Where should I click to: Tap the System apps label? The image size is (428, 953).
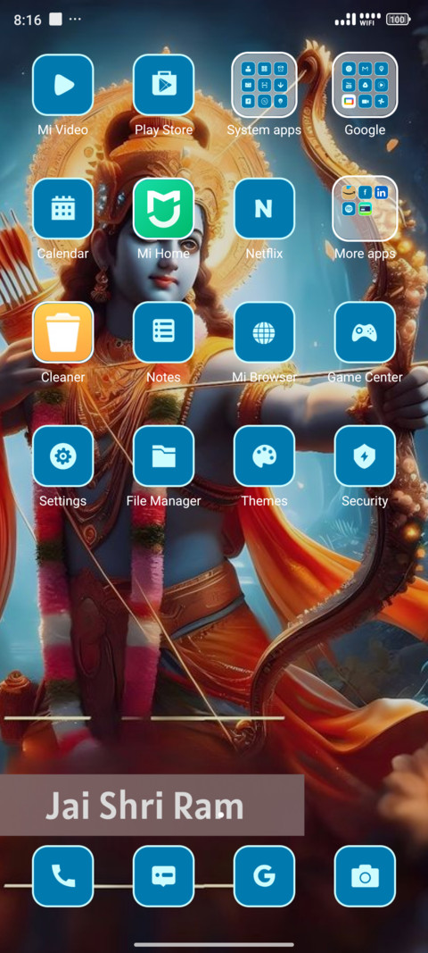pos(264,130)
